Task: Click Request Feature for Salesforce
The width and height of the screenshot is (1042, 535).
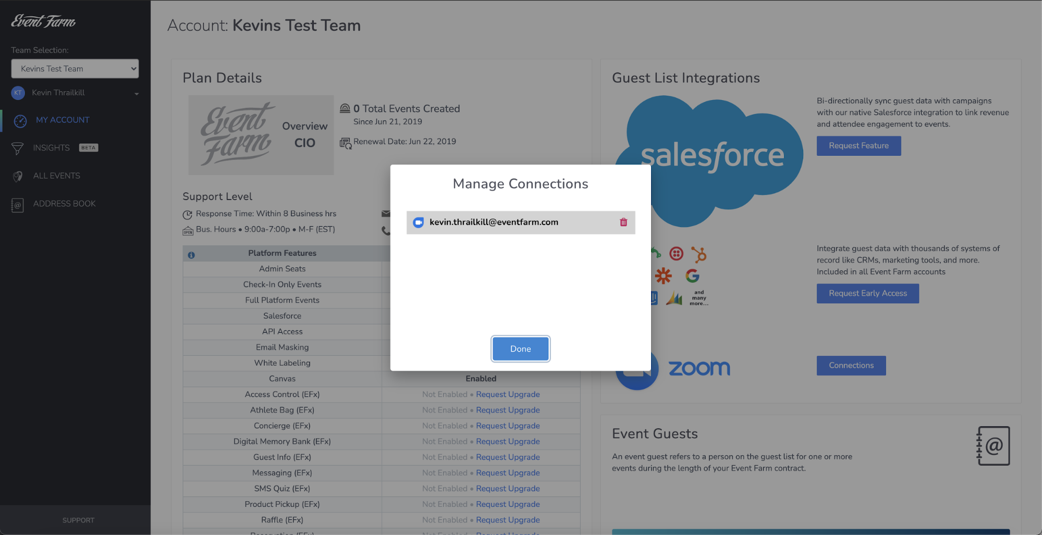Action: tap(859, 146)
